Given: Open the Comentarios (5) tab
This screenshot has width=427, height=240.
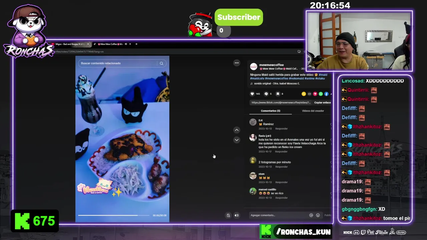Looking at the screenshot, I should point(271,111).
